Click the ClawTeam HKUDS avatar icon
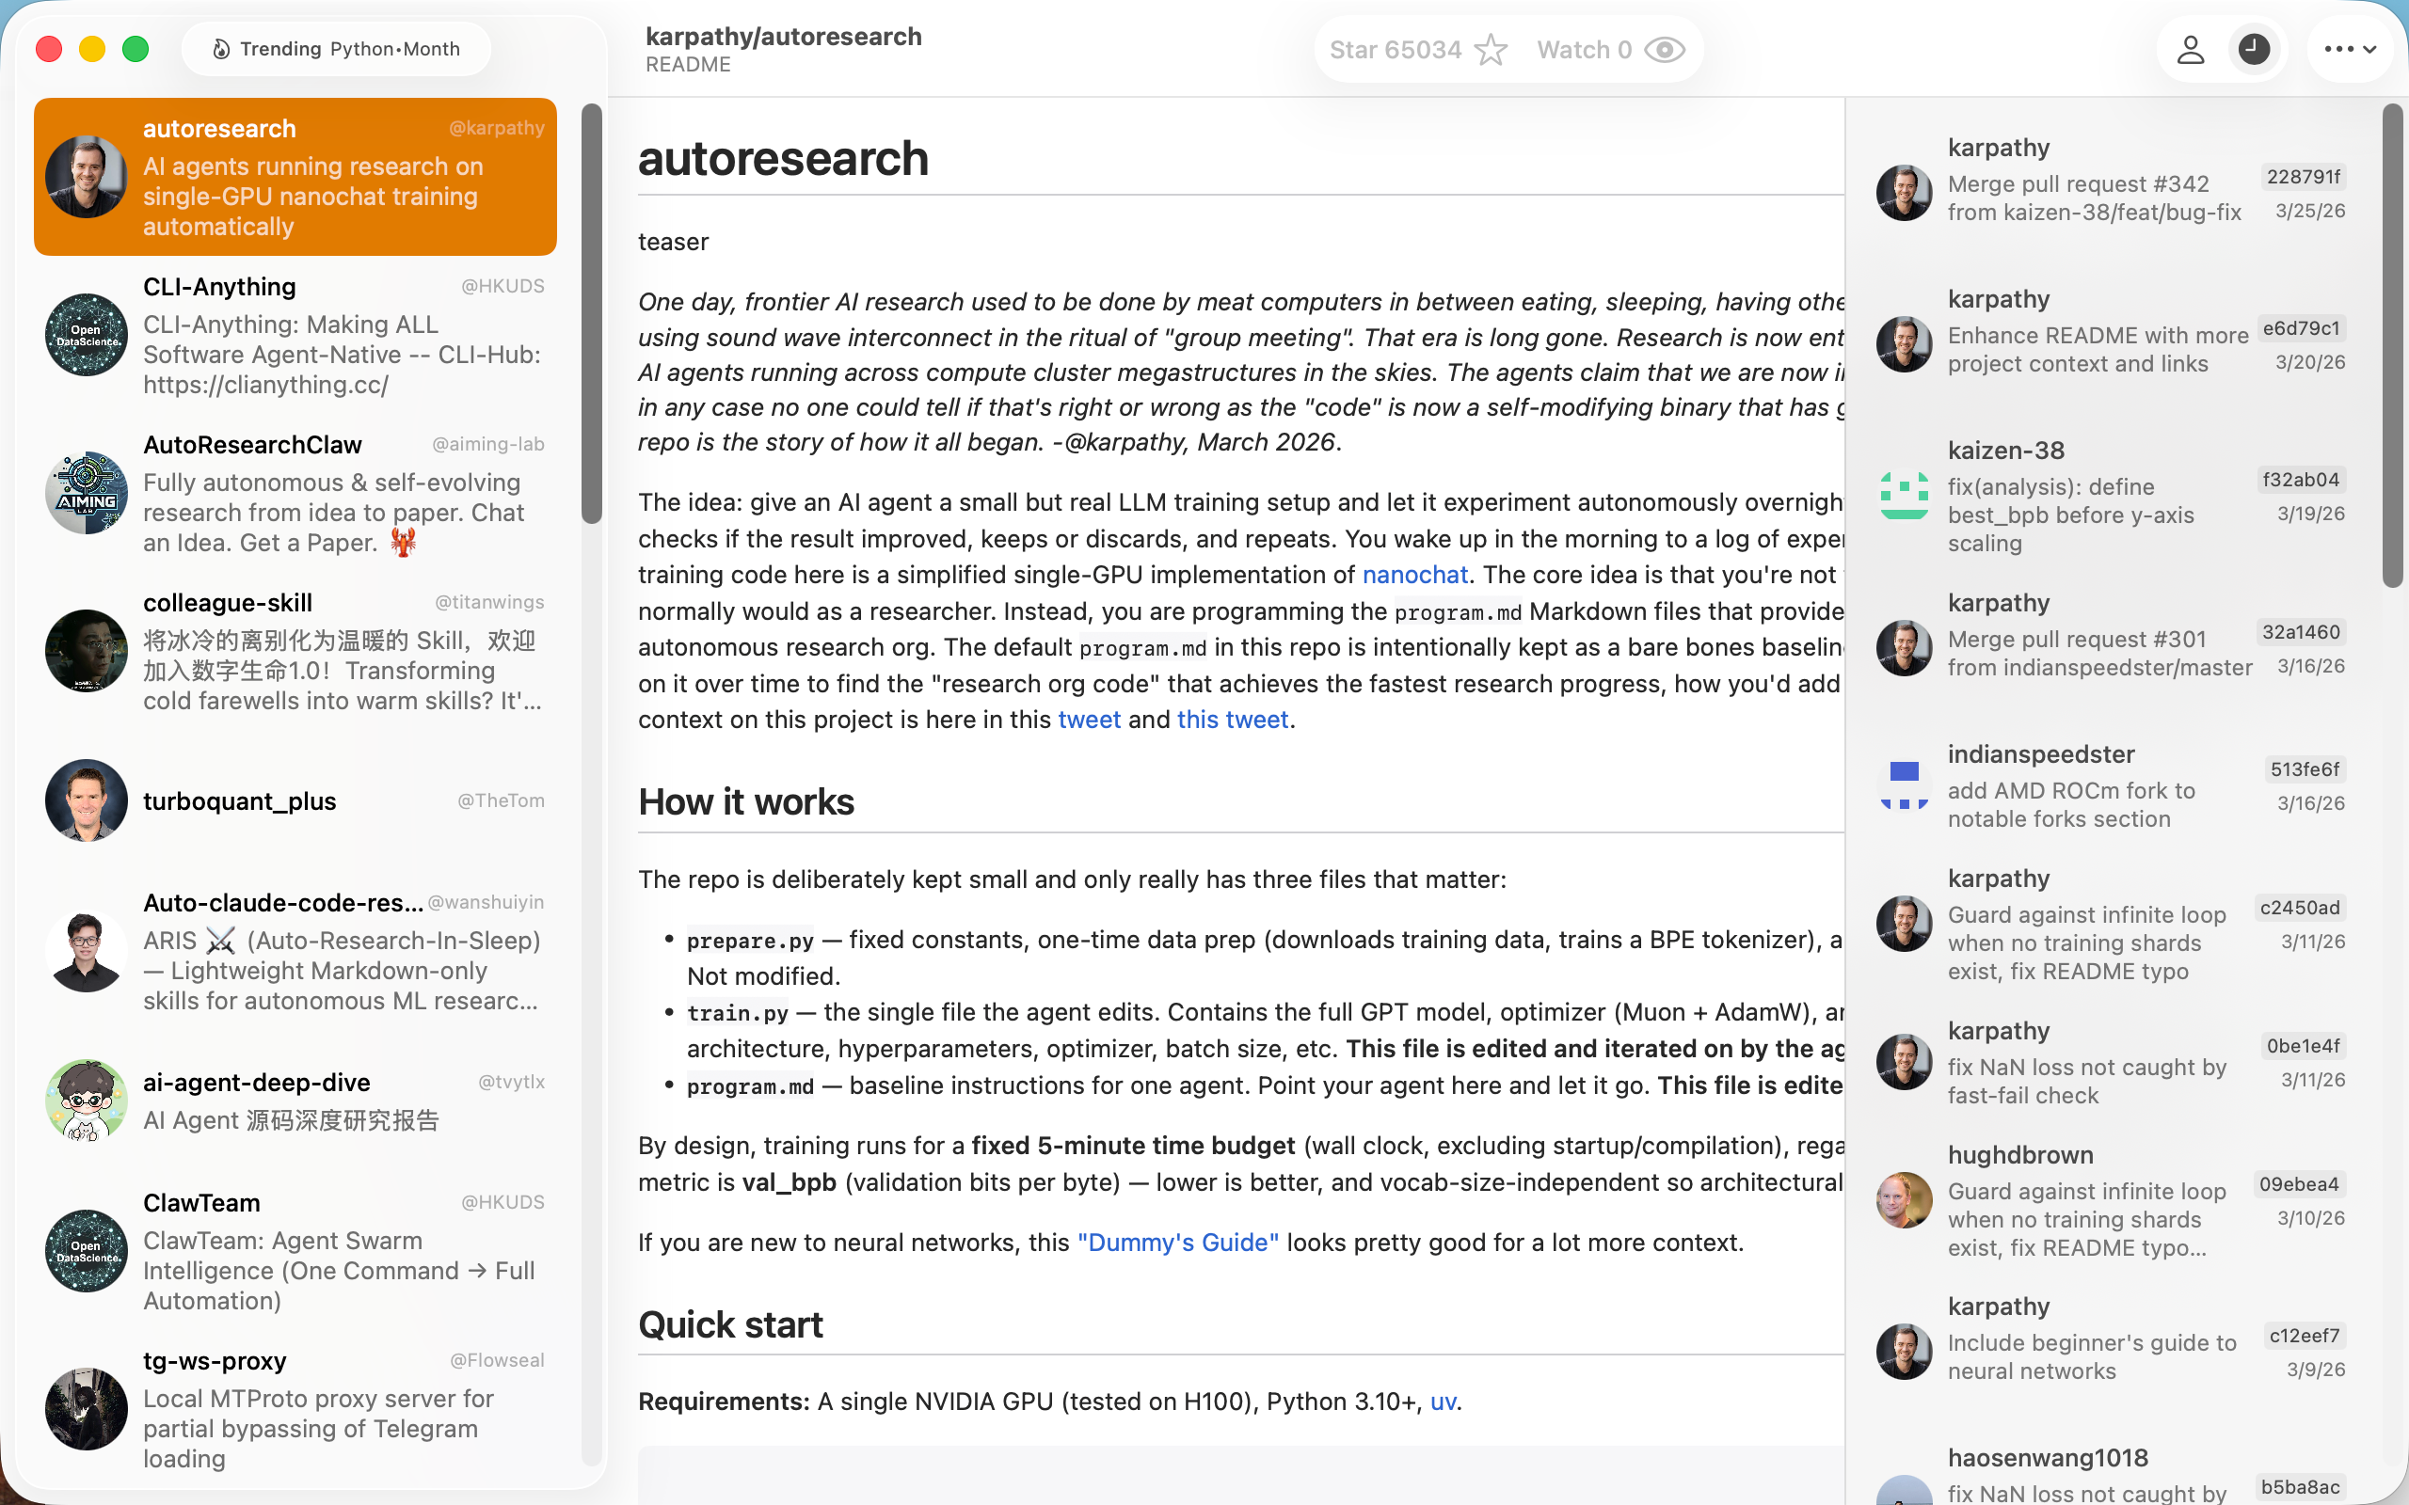The image size is (2409, 1505). (x=87, y=1251)
